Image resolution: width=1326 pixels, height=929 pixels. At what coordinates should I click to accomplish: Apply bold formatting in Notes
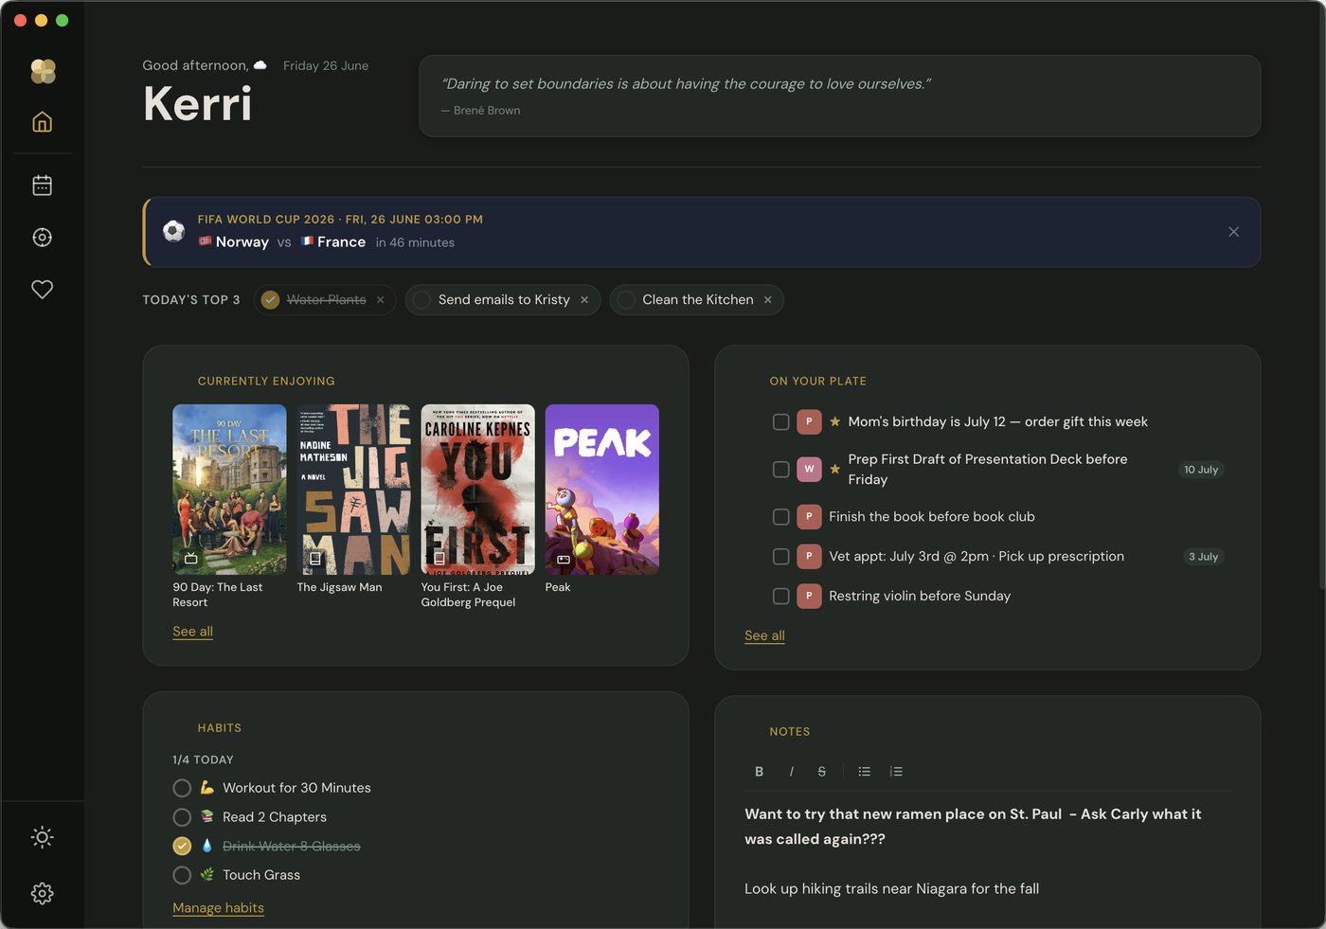pyautogui.click(x=759, y=772)
